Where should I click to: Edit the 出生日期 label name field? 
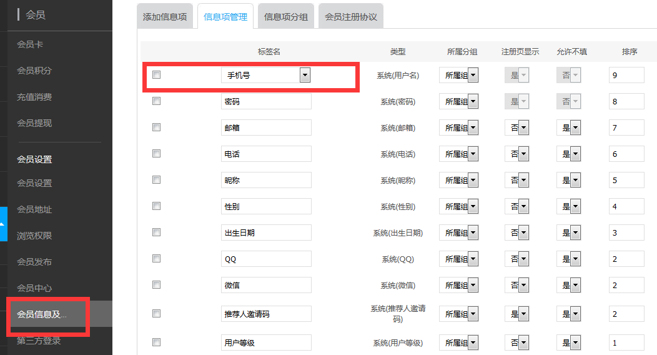[266, 232]
